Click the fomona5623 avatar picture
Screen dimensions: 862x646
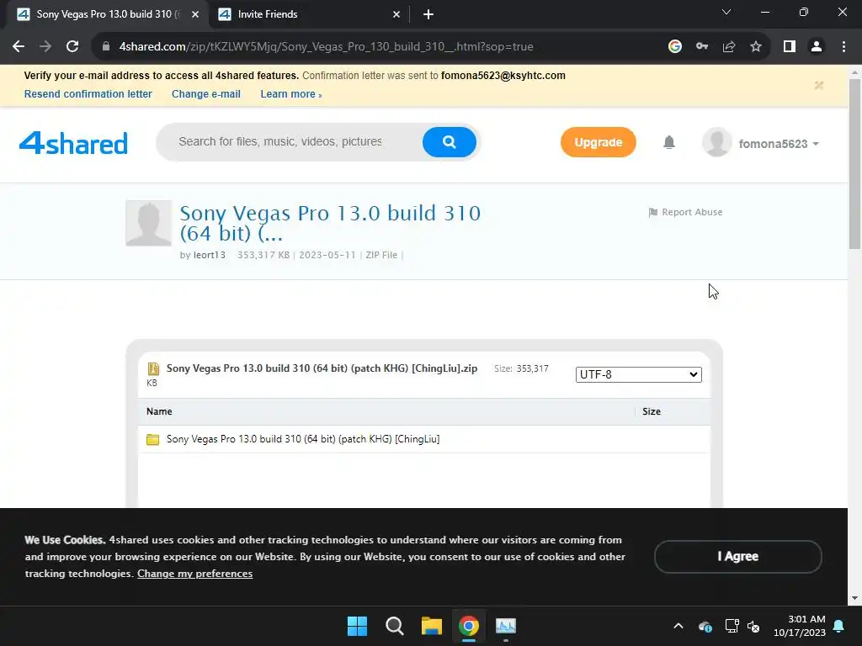point(717,142)
